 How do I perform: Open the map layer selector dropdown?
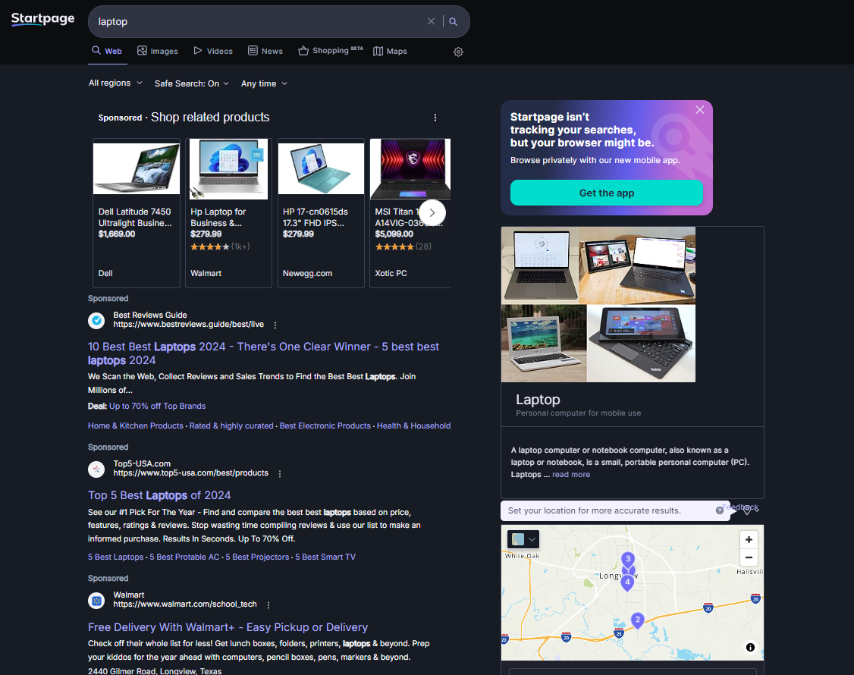pyautogui.click(x=523, y=539)
